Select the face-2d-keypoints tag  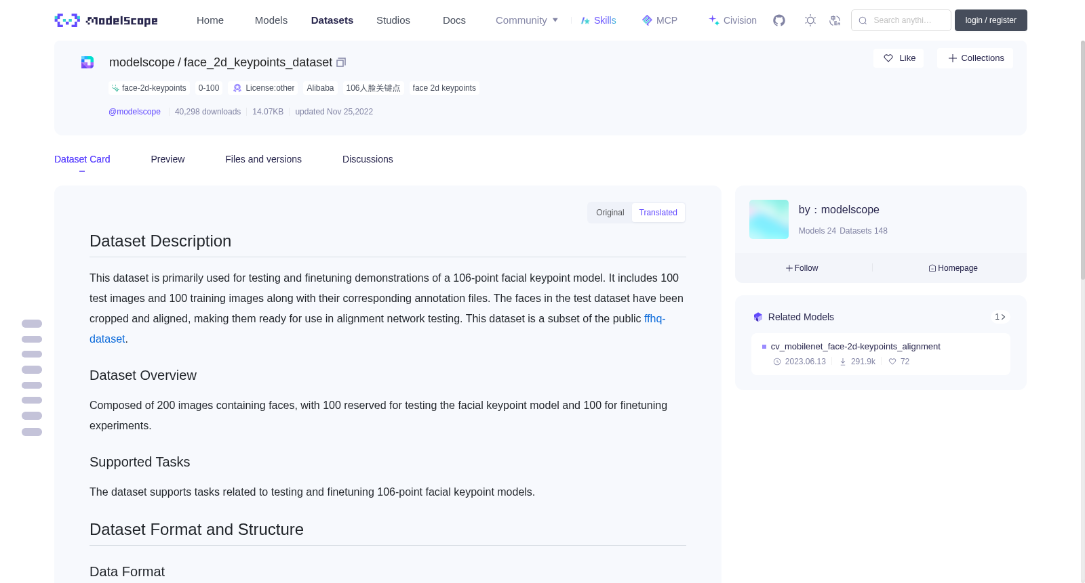point(149,88)
